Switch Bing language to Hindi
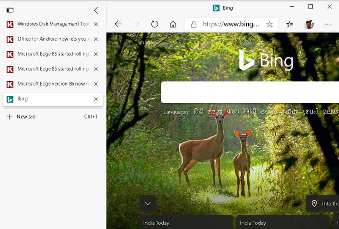This screenshot has height=229, width=339. 199,111
